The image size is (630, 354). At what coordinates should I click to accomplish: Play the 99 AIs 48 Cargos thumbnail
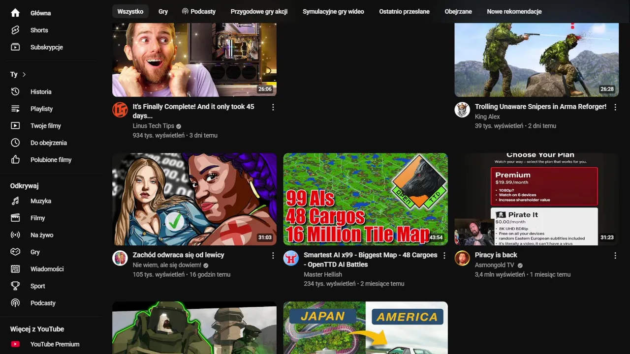pos(365,199)
